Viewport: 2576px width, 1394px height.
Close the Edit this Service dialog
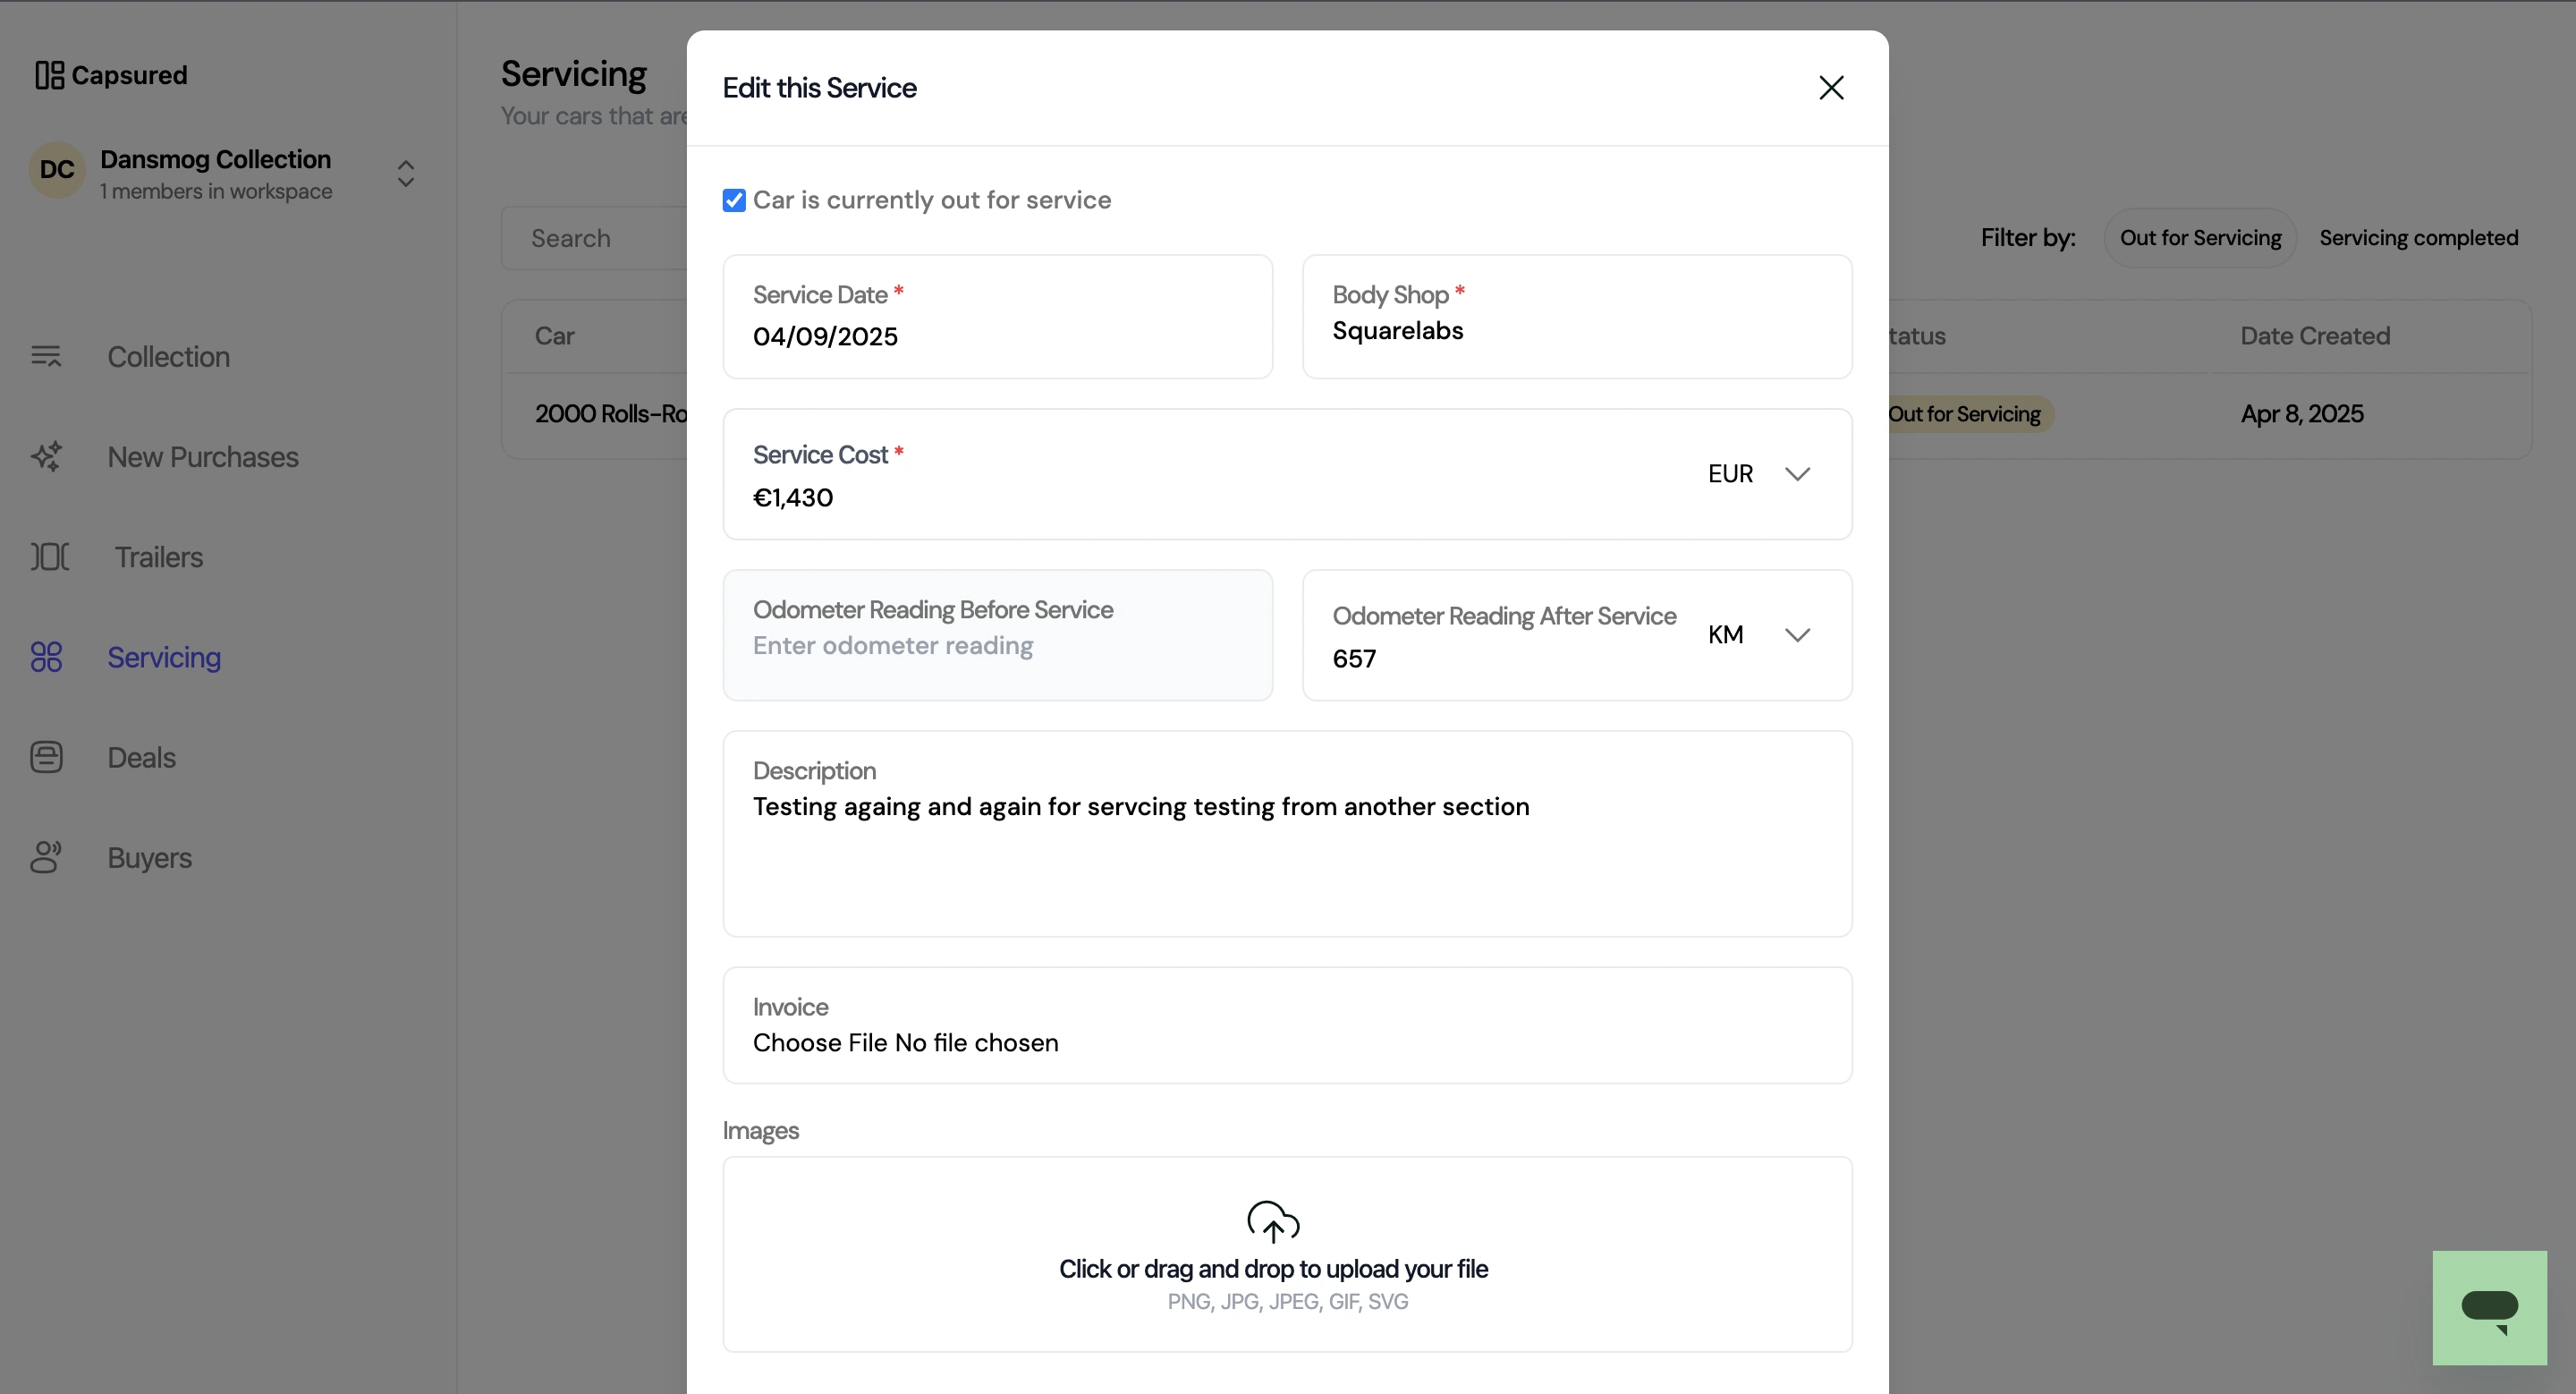pos(1831,88)
